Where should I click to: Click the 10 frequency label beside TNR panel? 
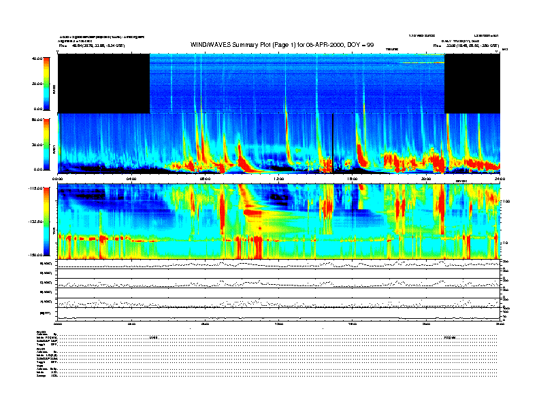(505, 243)
